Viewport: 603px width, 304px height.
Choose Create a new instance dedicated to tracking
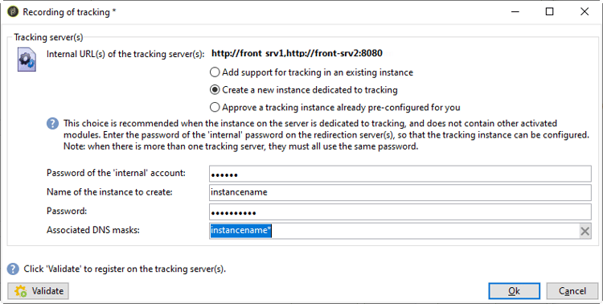304,89
